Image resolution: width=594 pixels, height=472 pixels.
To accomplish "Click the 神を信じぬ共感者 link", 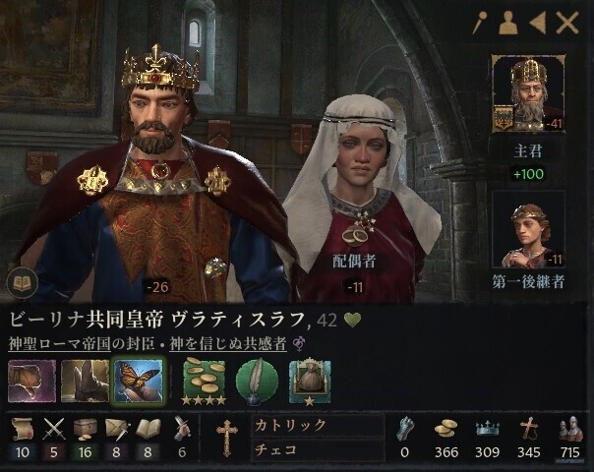I will (x=228, y=343).
